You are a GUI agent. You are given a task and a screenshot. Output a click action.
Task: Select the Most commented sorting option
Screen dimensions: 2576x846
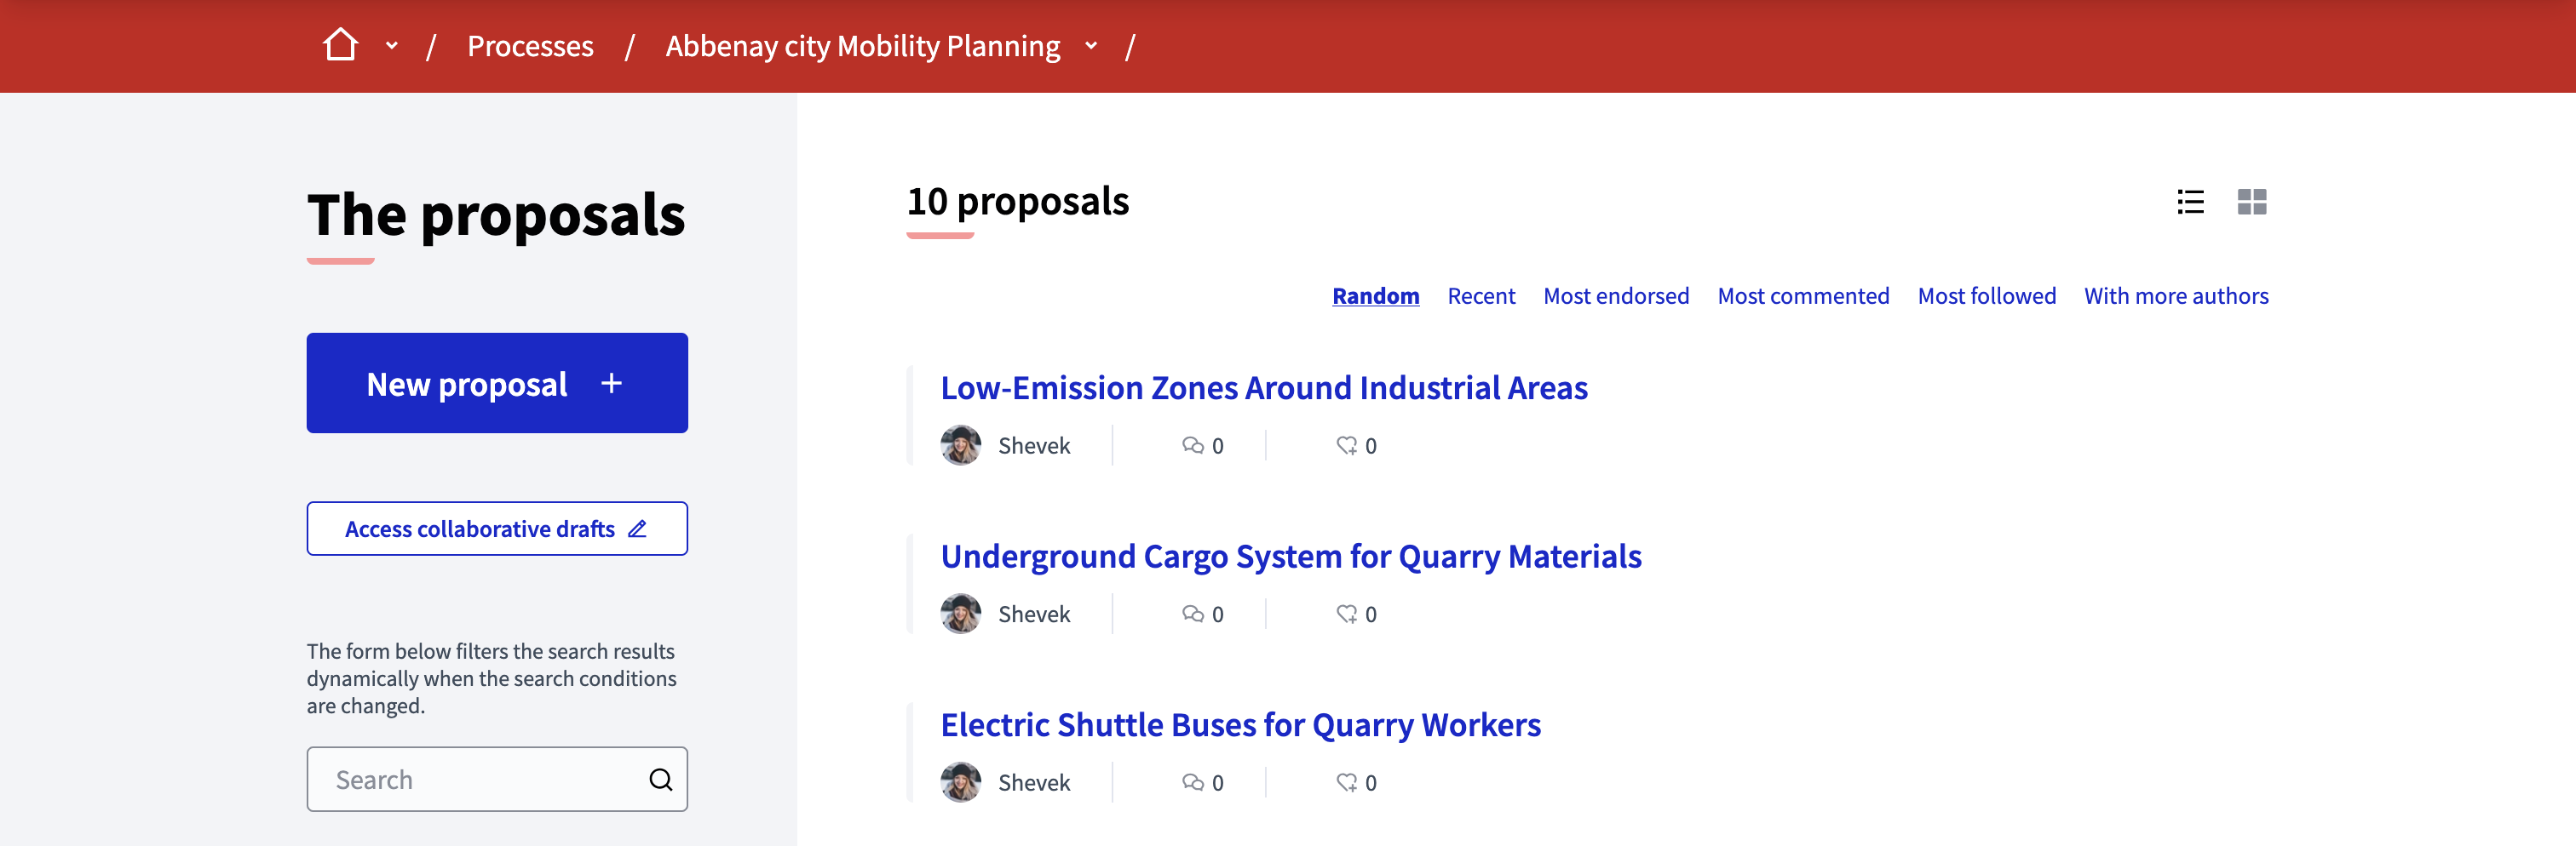tap(1803, 295)
